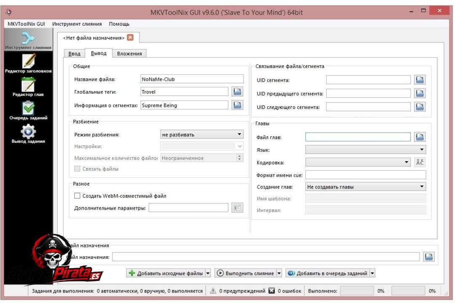
Task: Focus the Название файла field
Action: 192,79
